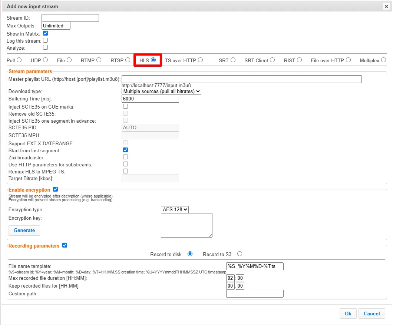Image resolution: width=393 pixels, height=325 pixels.
Task: Select Record to disk option
Action: pos(190,254)
